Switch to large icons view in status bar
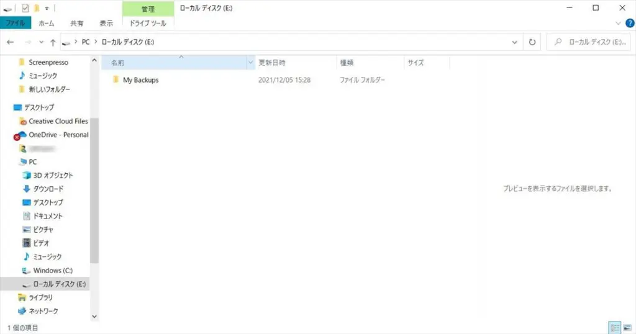Image resolution: width=636 pixels, height=334 pixels. (x=626, y=327)
